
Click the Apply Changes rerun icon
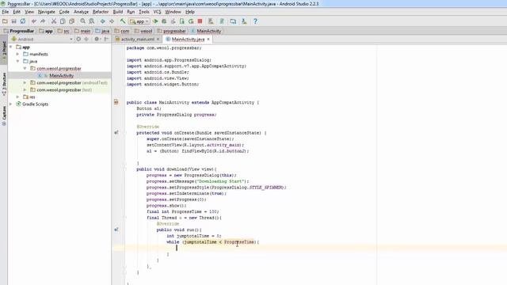click(x=191, y=21)
